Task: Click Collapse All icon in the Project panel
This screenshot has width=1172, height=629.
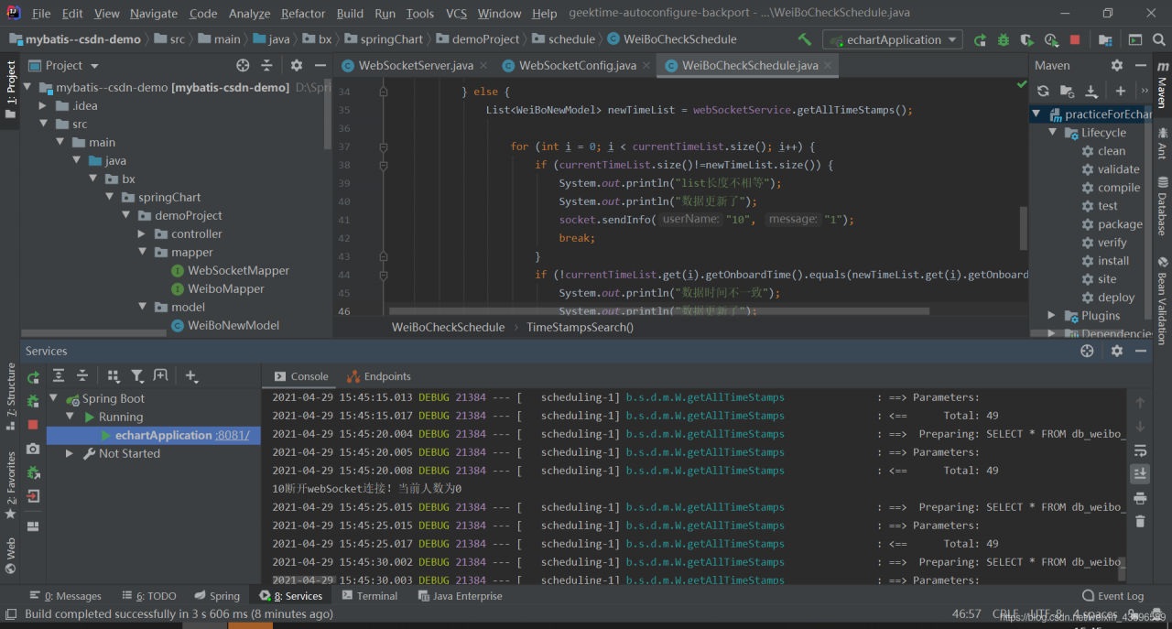Action: pyautogui.click(x=266, y=65)
